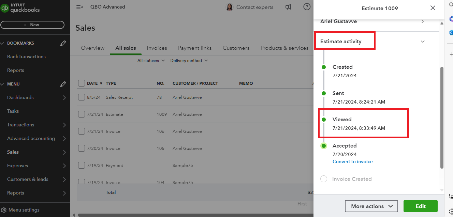Close the Estimate 1009 panel

click(433, 8)
